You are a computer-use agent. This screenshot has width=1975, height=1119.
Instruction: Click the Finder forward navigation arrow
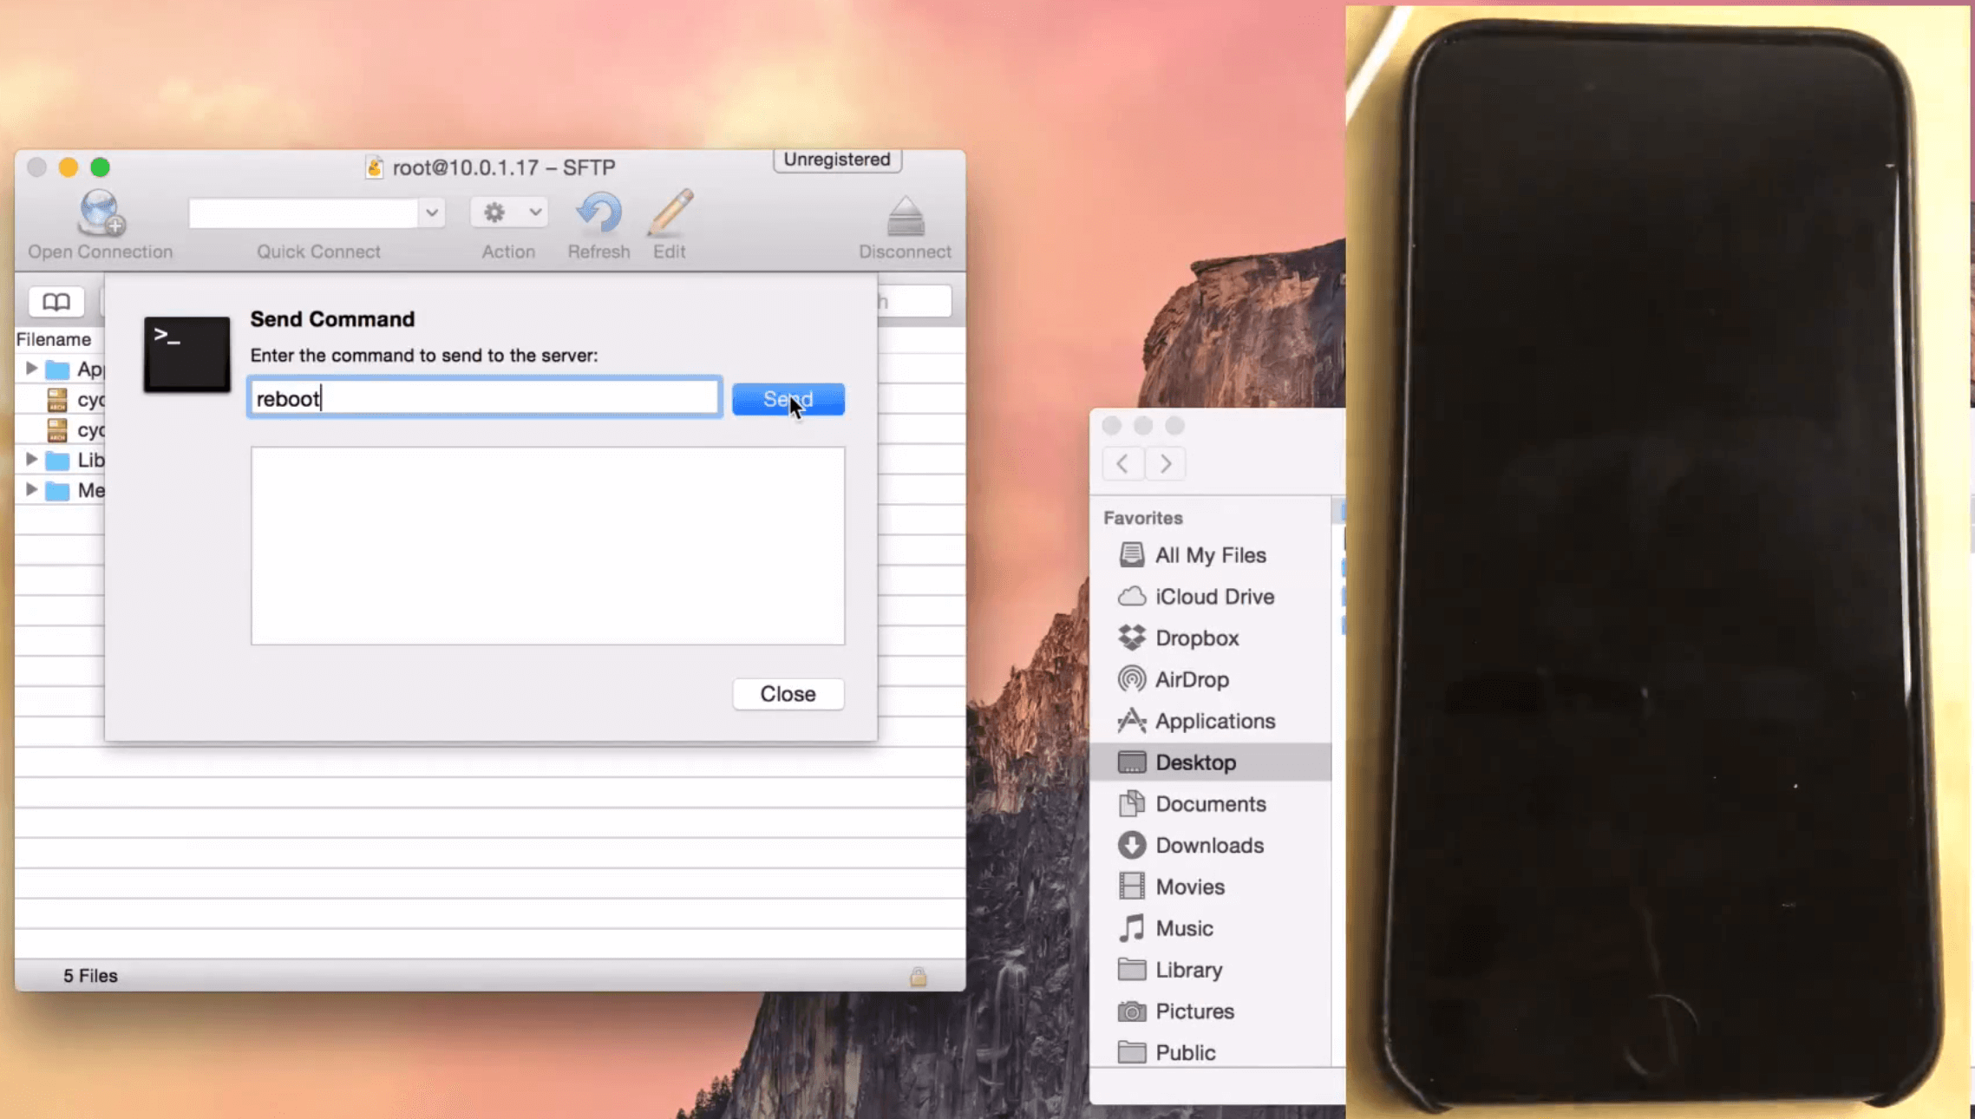[x=1166, y=464]
